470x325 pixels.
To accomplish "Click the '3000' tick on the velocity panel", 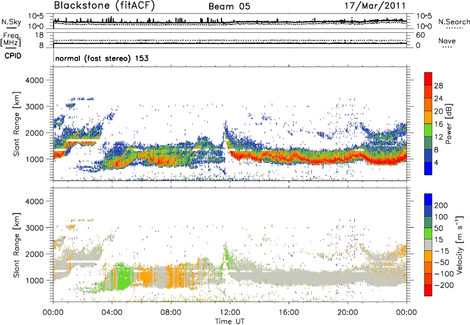I will tap(35, 228).
